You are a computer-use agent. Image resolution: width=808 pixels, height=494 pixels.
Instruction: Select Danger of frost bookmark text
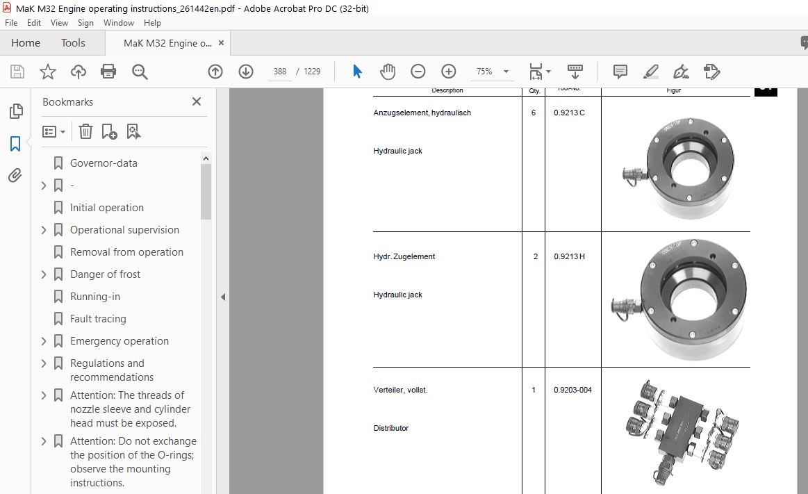[x=105, y=274]
